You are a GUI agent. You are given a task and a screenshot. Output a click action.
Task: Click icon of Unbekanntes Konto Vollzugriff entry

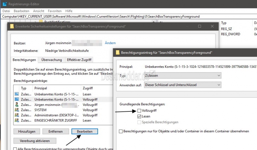(x=17, y=99)
